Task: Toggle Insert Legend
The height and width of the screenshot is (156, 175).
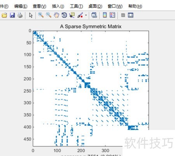Action: click(112, 15)
